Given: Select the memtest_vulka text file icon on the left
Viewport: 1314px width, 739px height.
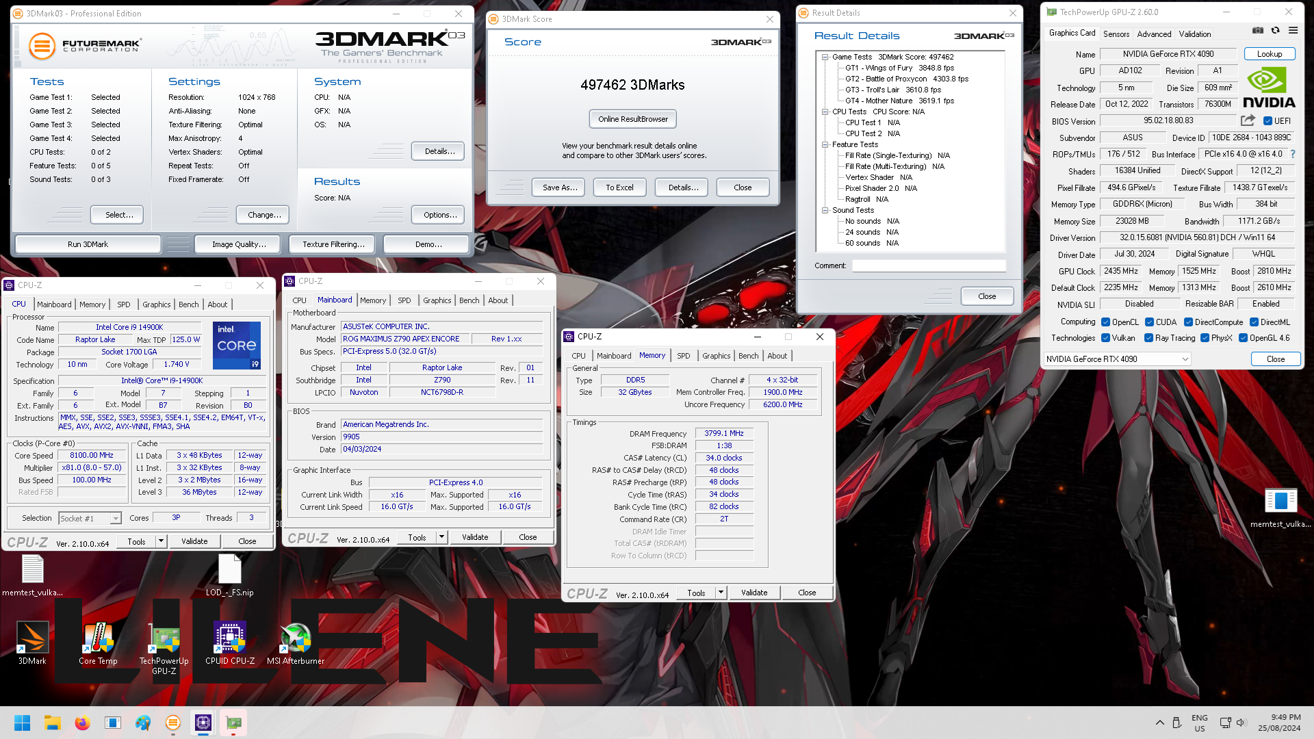Looking at the screenshot, I should (32, 575).
